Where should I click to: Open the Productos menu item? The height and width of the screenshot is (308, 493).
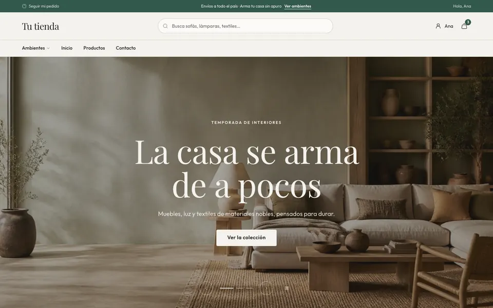click(x=94, y=48)
